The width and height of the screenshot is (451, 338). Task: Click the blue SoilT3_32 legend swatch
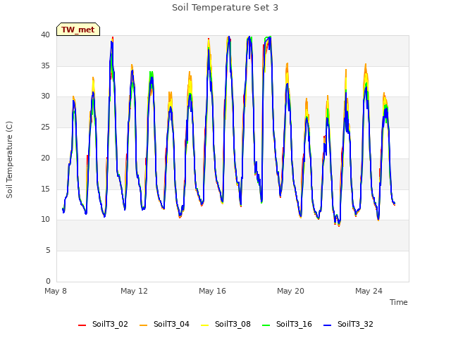pyautogui.click(x=327, y=325)
